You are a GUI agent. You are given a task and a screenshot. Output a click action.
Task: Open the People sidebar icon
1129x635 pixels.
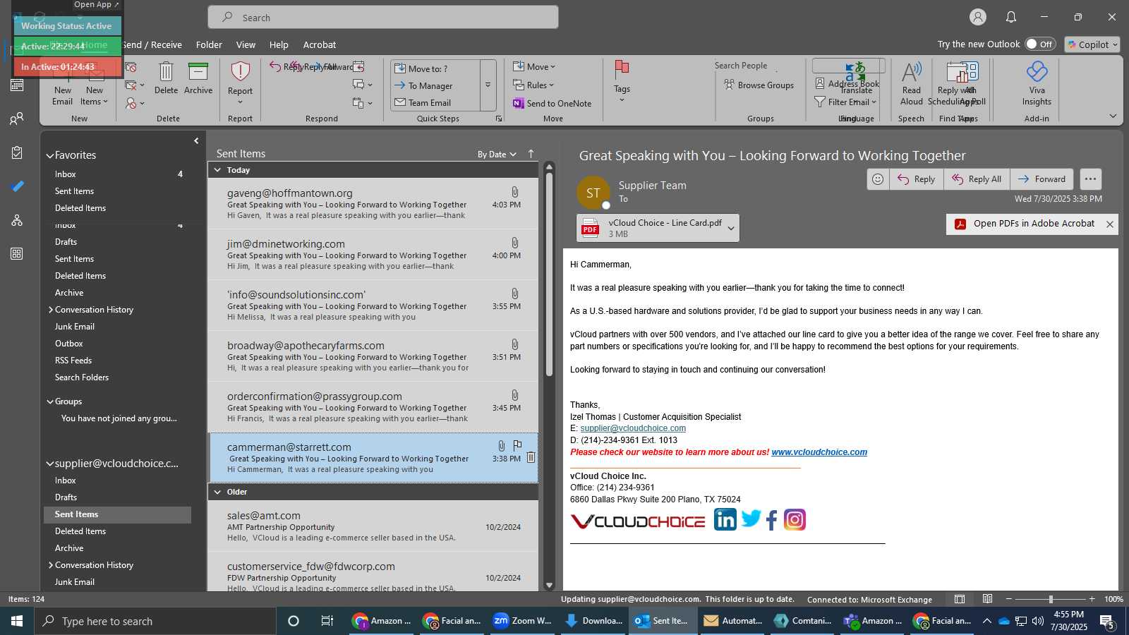point(17,119)
